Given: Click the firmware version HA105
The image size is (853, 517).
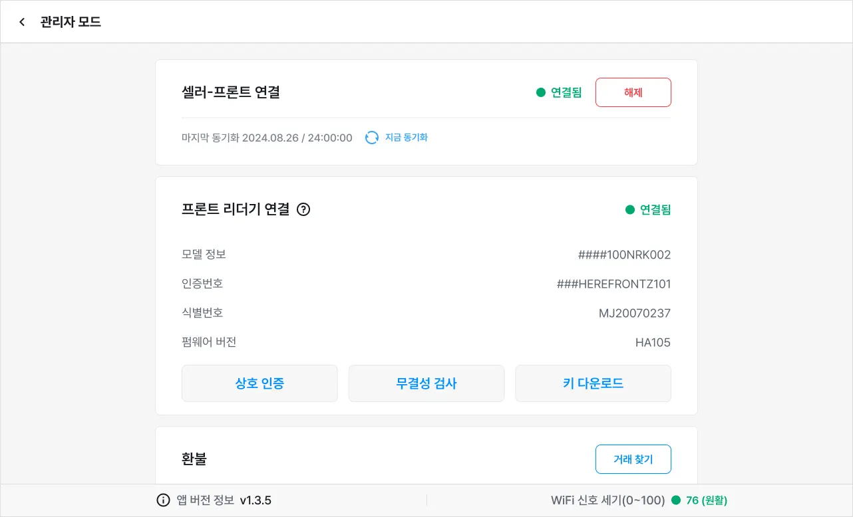Looking at the screenshot, I should [x=653, y=343].
